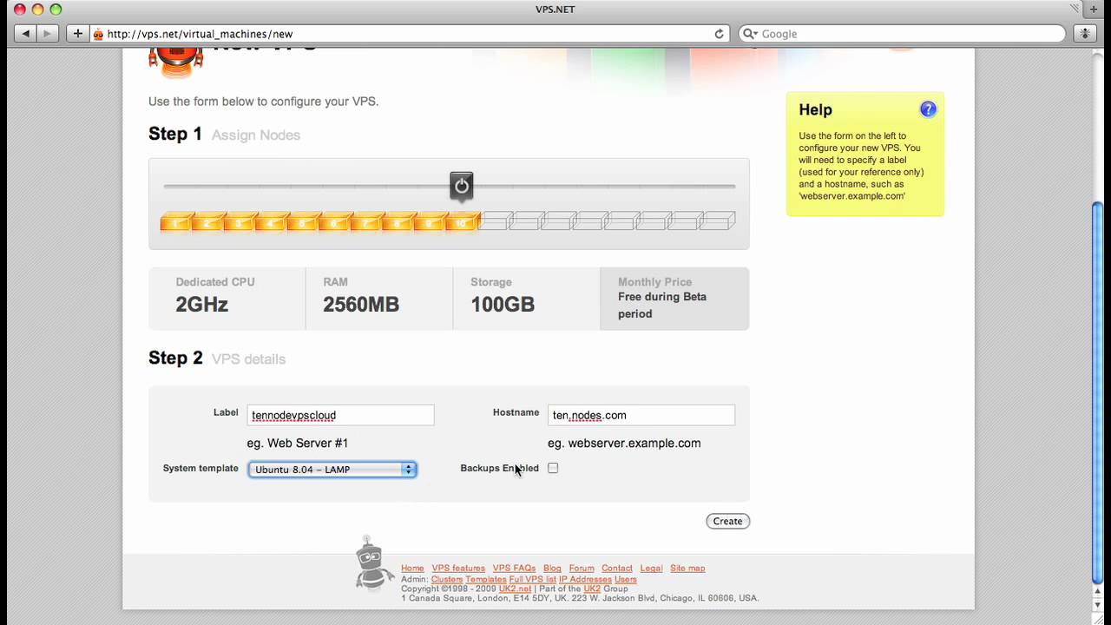The width and height of the screenshot is (1111, 625).
Task: Click the 2560MB RAM value
Action: click(361, 305)
